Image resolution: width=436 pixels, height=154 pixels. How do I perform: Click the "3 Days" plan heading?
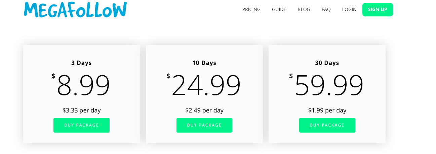(81, 63)
